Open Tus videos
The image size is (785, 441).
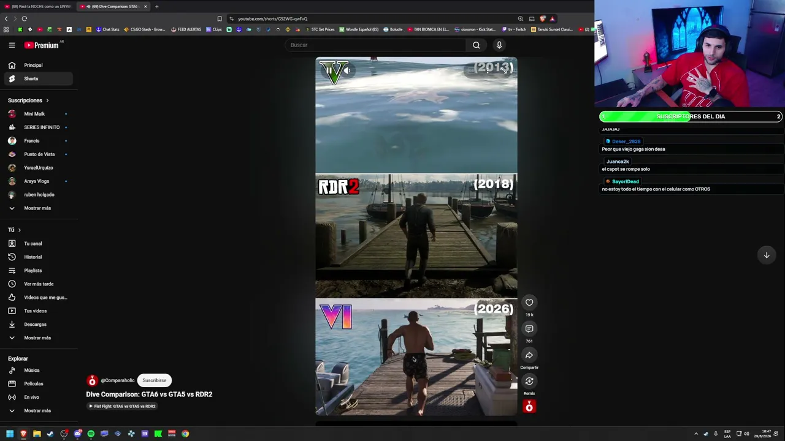(39, 311)
